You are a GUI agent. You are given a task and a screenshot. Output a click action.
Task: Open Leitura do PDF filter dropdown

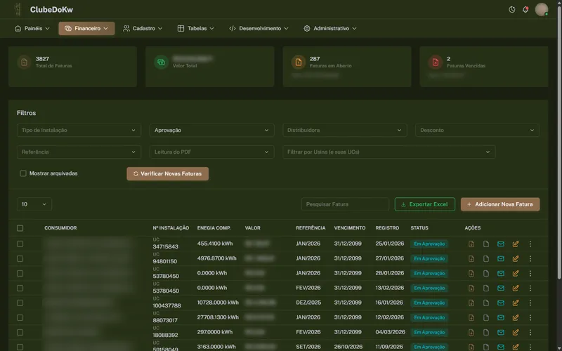tap(212, 152)
